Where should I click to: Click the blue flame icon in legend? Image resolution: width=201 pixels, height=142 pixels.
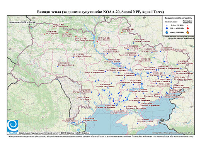click(x=167, y=32)
